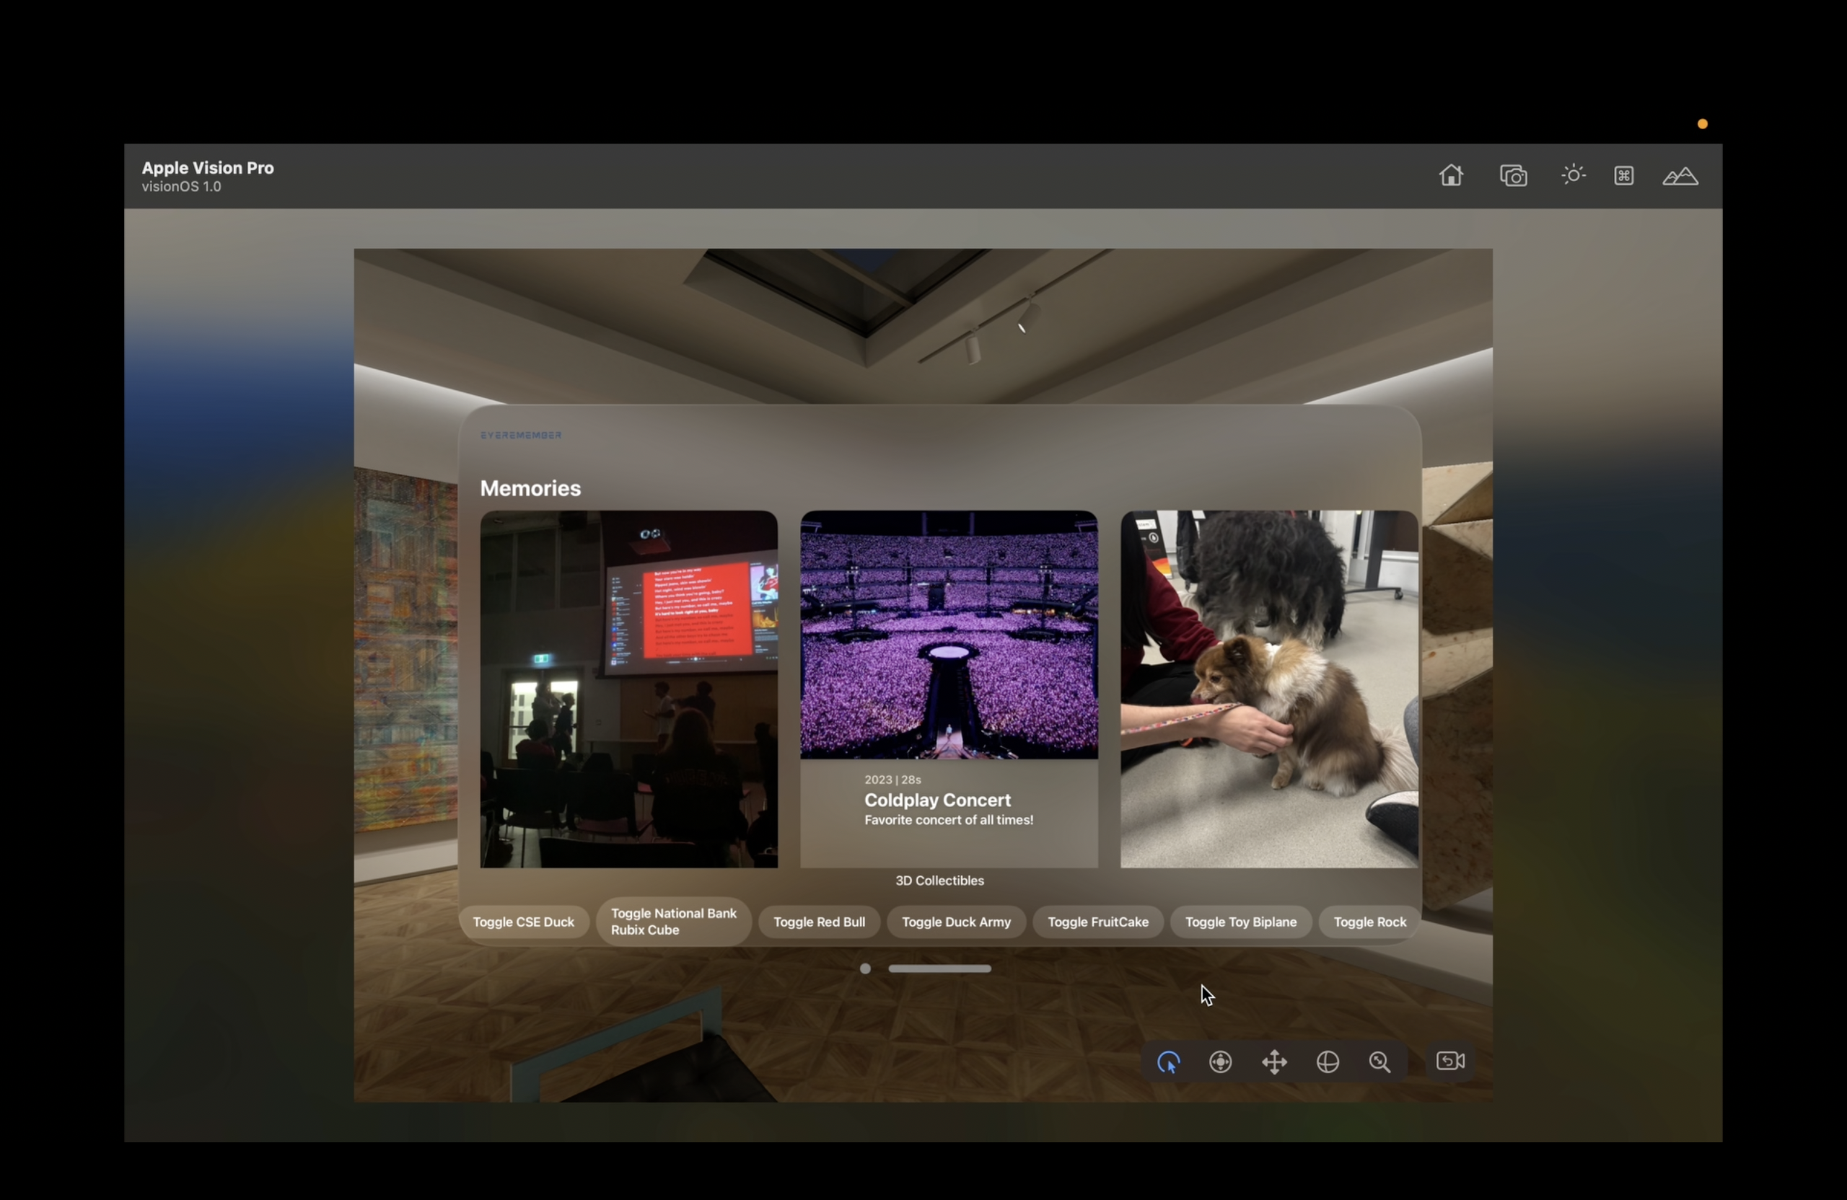Take a screenshot with camera icon
The height and width of the screenshot is (1200, 1847).
point(1512,176)
